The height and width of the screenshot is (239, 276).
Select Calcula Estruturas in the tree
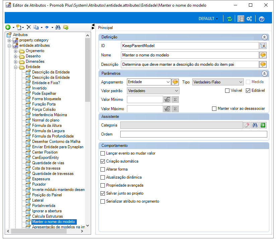tap(47, 216)
